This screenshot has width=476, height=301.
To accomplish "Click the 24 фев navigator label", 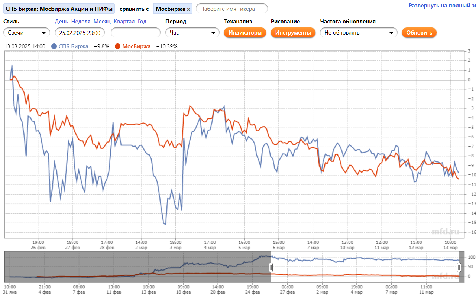I will coord(253,292).
